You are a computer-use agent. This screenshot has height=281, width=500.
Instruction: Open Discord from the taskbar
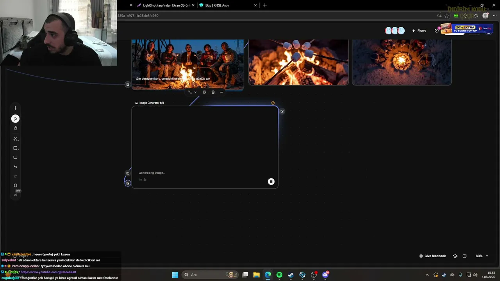coord(325,275)
